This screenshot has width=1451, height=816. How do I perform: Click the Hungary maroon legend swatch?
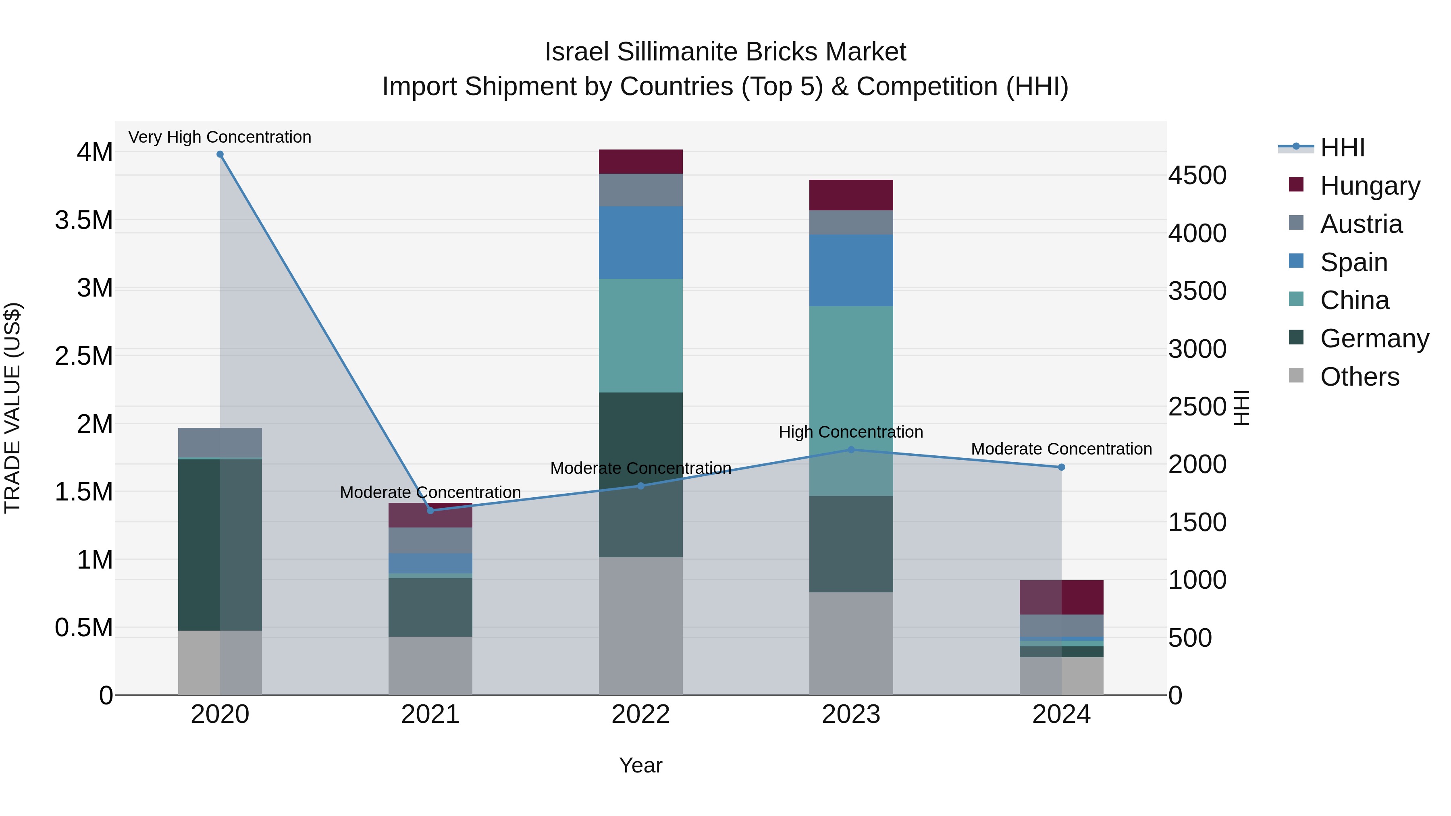[1296, 184]
